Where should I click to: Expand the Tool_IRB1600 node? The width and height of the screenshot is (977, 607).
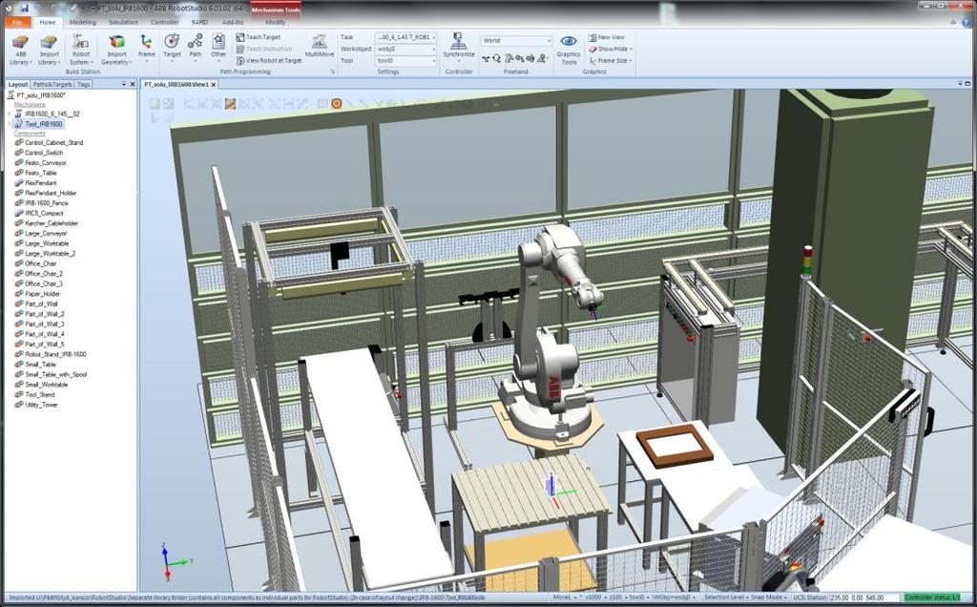[x=10, y=124]
